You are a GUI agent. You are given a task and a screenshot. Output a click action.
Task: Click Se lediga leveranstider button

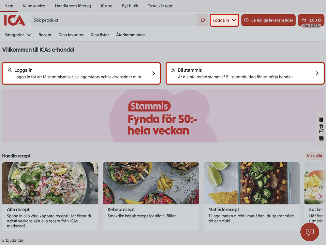pyautogui.click(x=268, y=20)
